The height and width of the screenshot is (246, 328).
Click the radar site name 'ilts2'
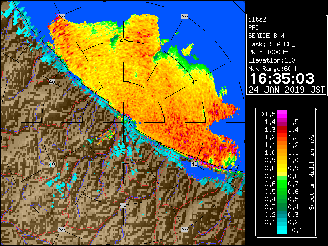point(257,19)
